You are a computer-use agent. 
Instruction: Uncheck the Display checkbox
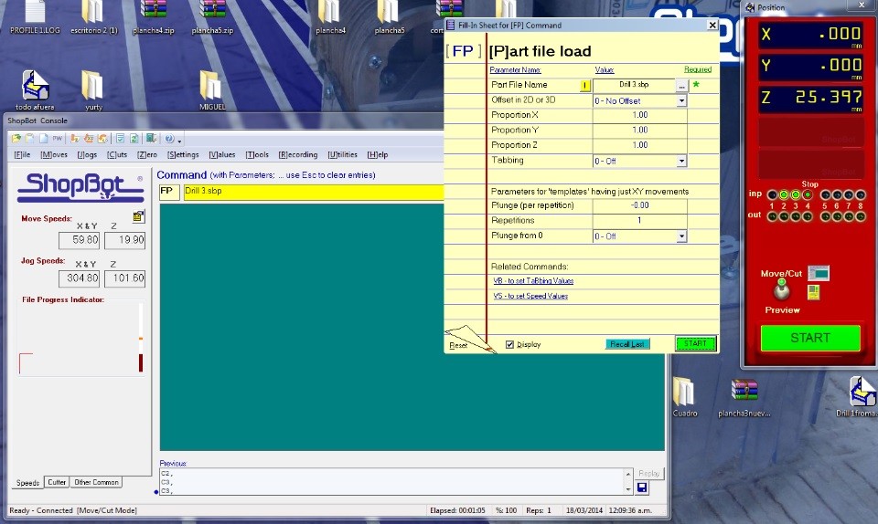(x=509, y=345)
